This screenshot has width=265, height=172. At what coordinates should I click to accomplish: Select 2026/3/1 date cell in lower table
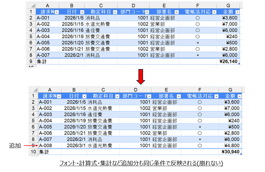point(74,146)
